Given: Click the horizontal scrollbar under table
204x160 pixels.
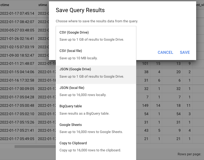Looking at the screenshot, I should point(35,147).
